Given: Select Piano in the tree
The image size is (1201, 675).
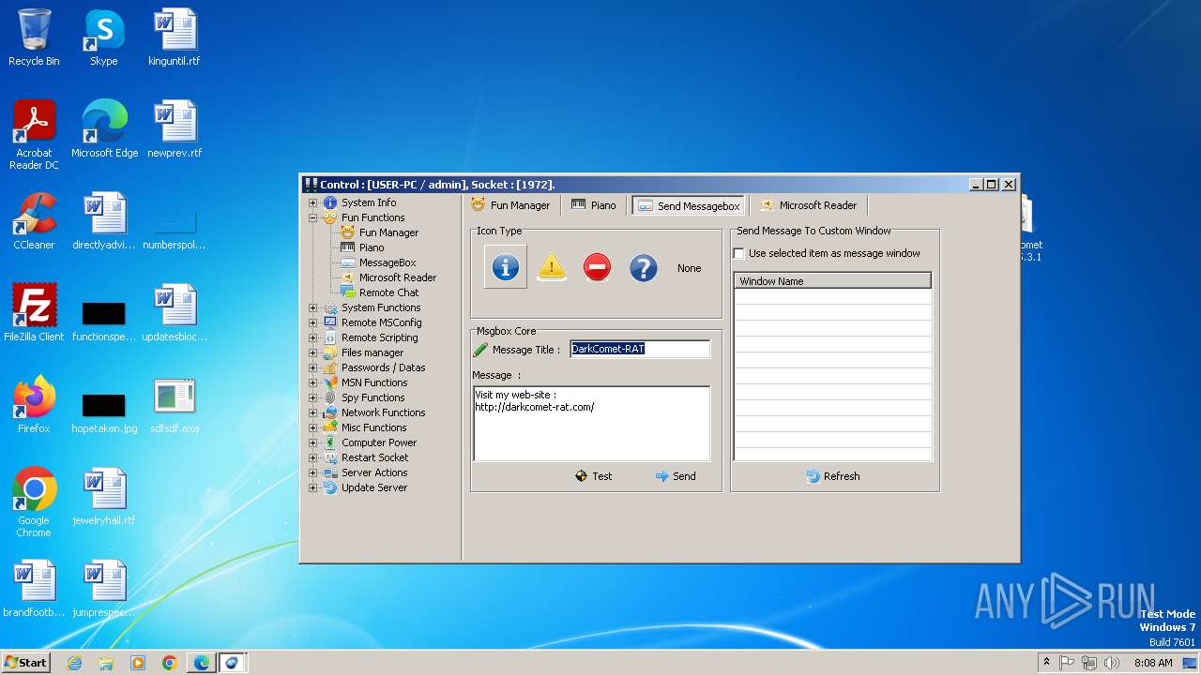Looking at the screenshot, I should [372, 247].
